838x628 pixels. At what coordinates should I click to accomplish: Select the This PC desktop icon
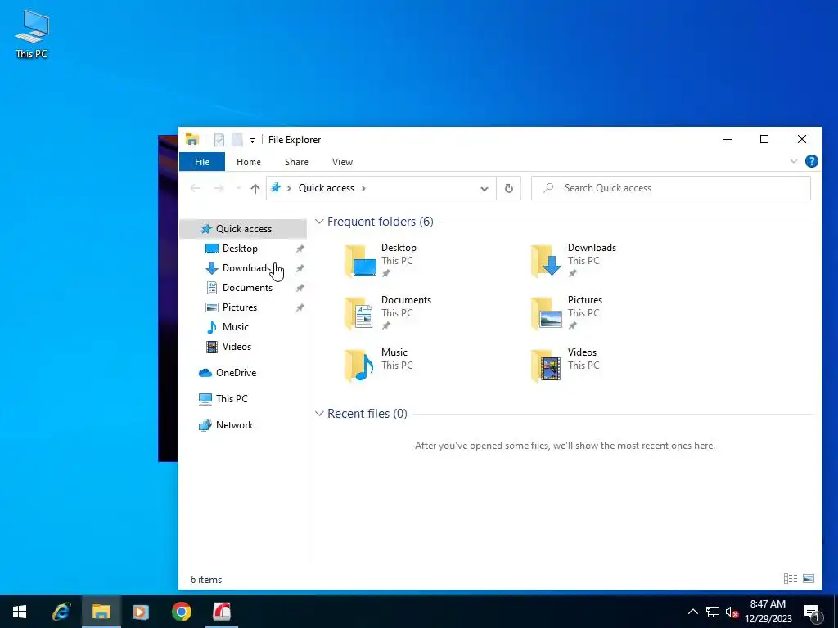(x=32, y=34)
